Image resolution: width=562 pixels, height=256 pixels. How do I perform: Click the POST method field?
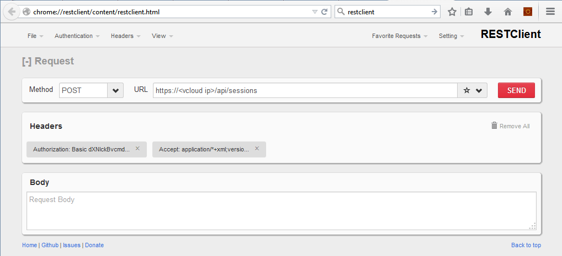click(83, 90)
